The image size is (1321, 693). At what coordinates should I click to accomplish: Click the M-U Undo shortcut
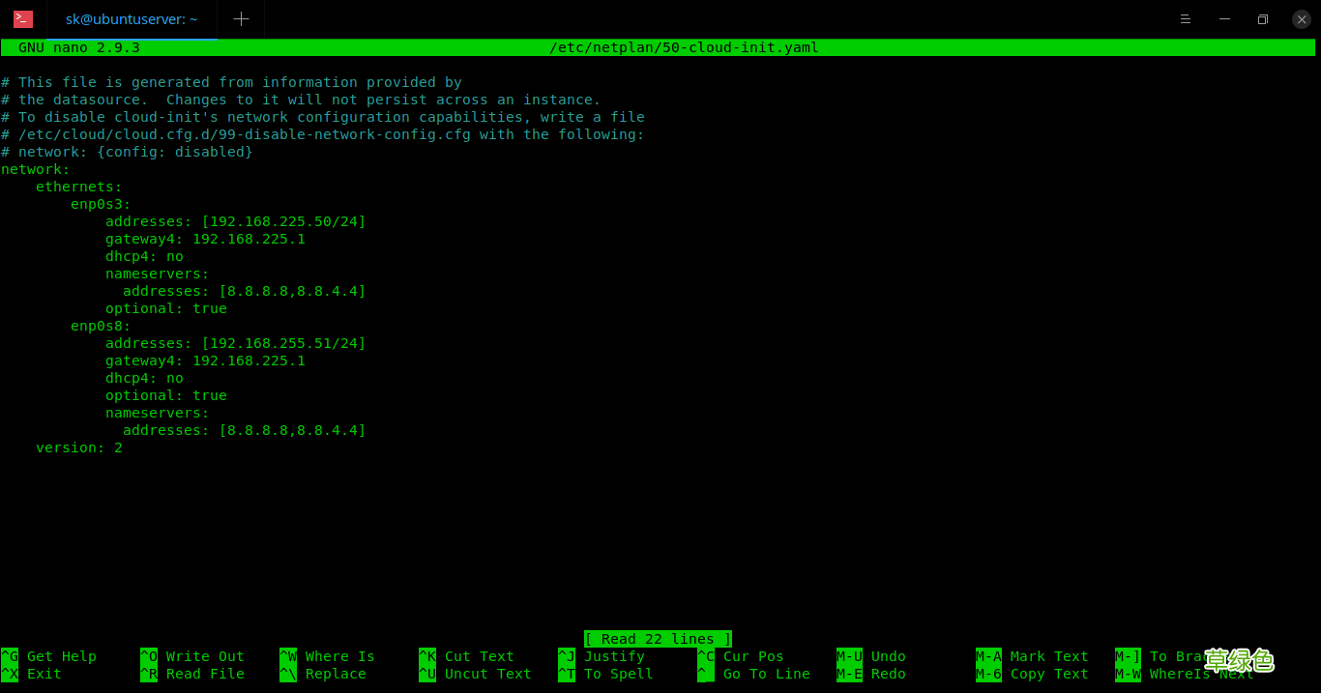pos(871,656)
